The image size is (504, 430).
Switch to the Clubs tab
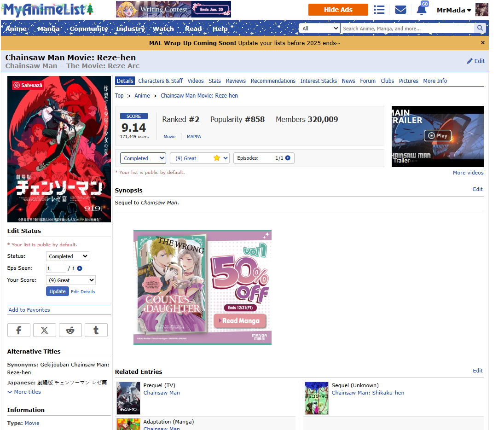[388, 81]
